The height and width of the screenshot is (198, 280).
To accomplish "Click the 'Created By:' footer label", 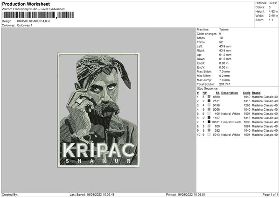I will click(x=10, y=195).
